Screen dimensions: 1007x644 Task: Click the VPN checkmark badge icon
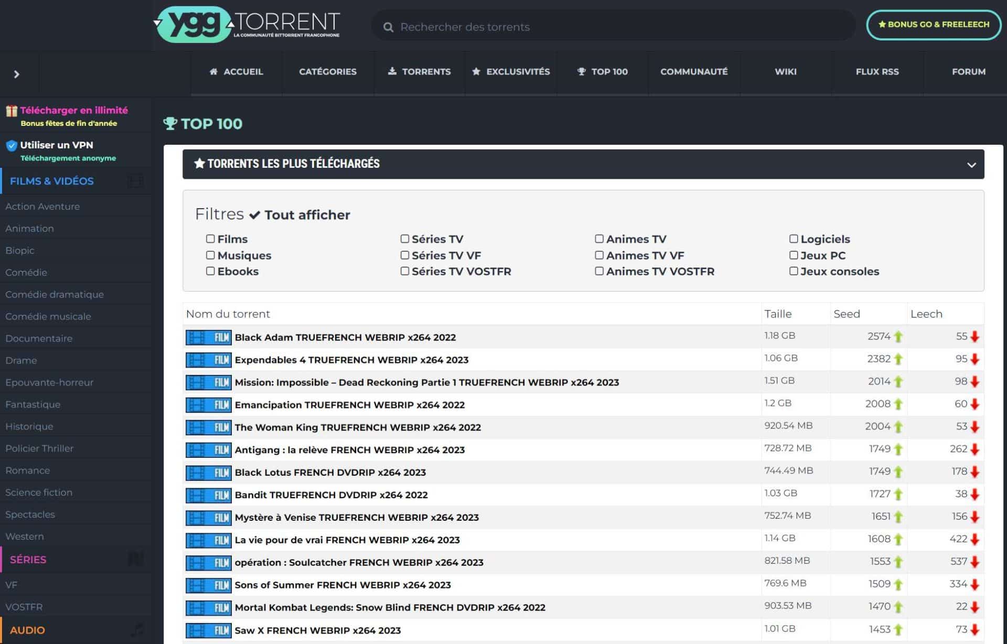tap(12, 145)
